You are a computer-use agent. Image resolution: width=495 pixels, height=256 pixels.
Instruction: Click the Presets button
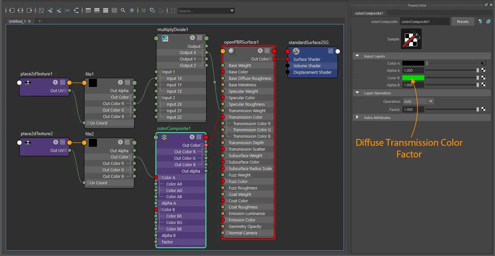tap(463, 22)
